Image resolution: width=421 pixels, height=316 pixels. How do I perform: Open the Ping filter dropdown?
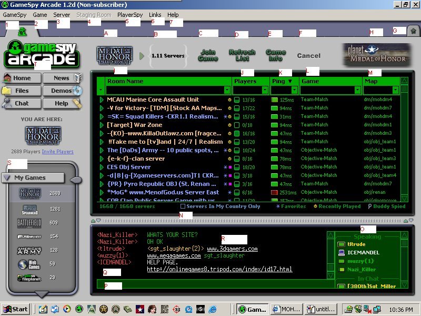pos(294,90)
